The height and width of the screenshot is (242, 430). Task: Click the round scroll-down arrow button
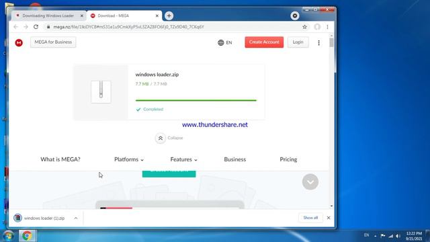tap(310, 182)
